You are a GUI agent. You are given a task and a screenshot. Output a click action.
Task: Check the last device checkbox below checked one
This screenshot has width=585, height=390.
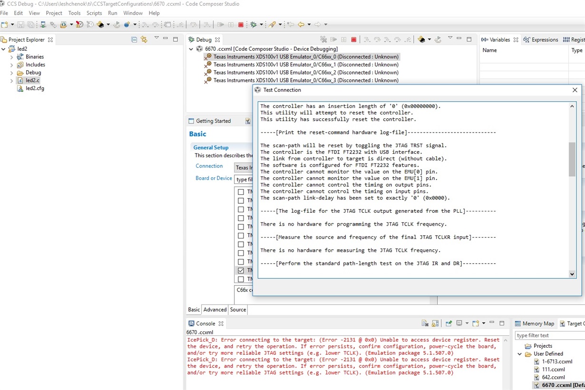(x=241, y=279)
